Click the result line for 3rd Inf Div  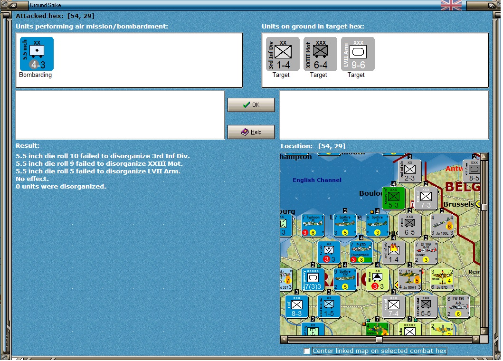(x=103, y=156)
